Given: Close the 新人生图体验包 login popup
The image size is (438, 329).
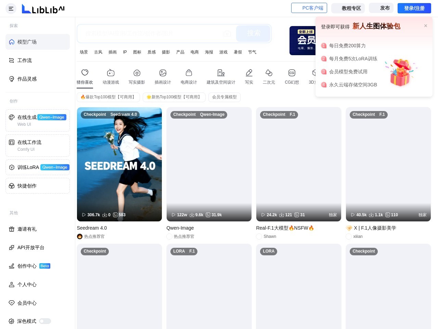Looking at the screenshot, I should [x=426, y=26].
